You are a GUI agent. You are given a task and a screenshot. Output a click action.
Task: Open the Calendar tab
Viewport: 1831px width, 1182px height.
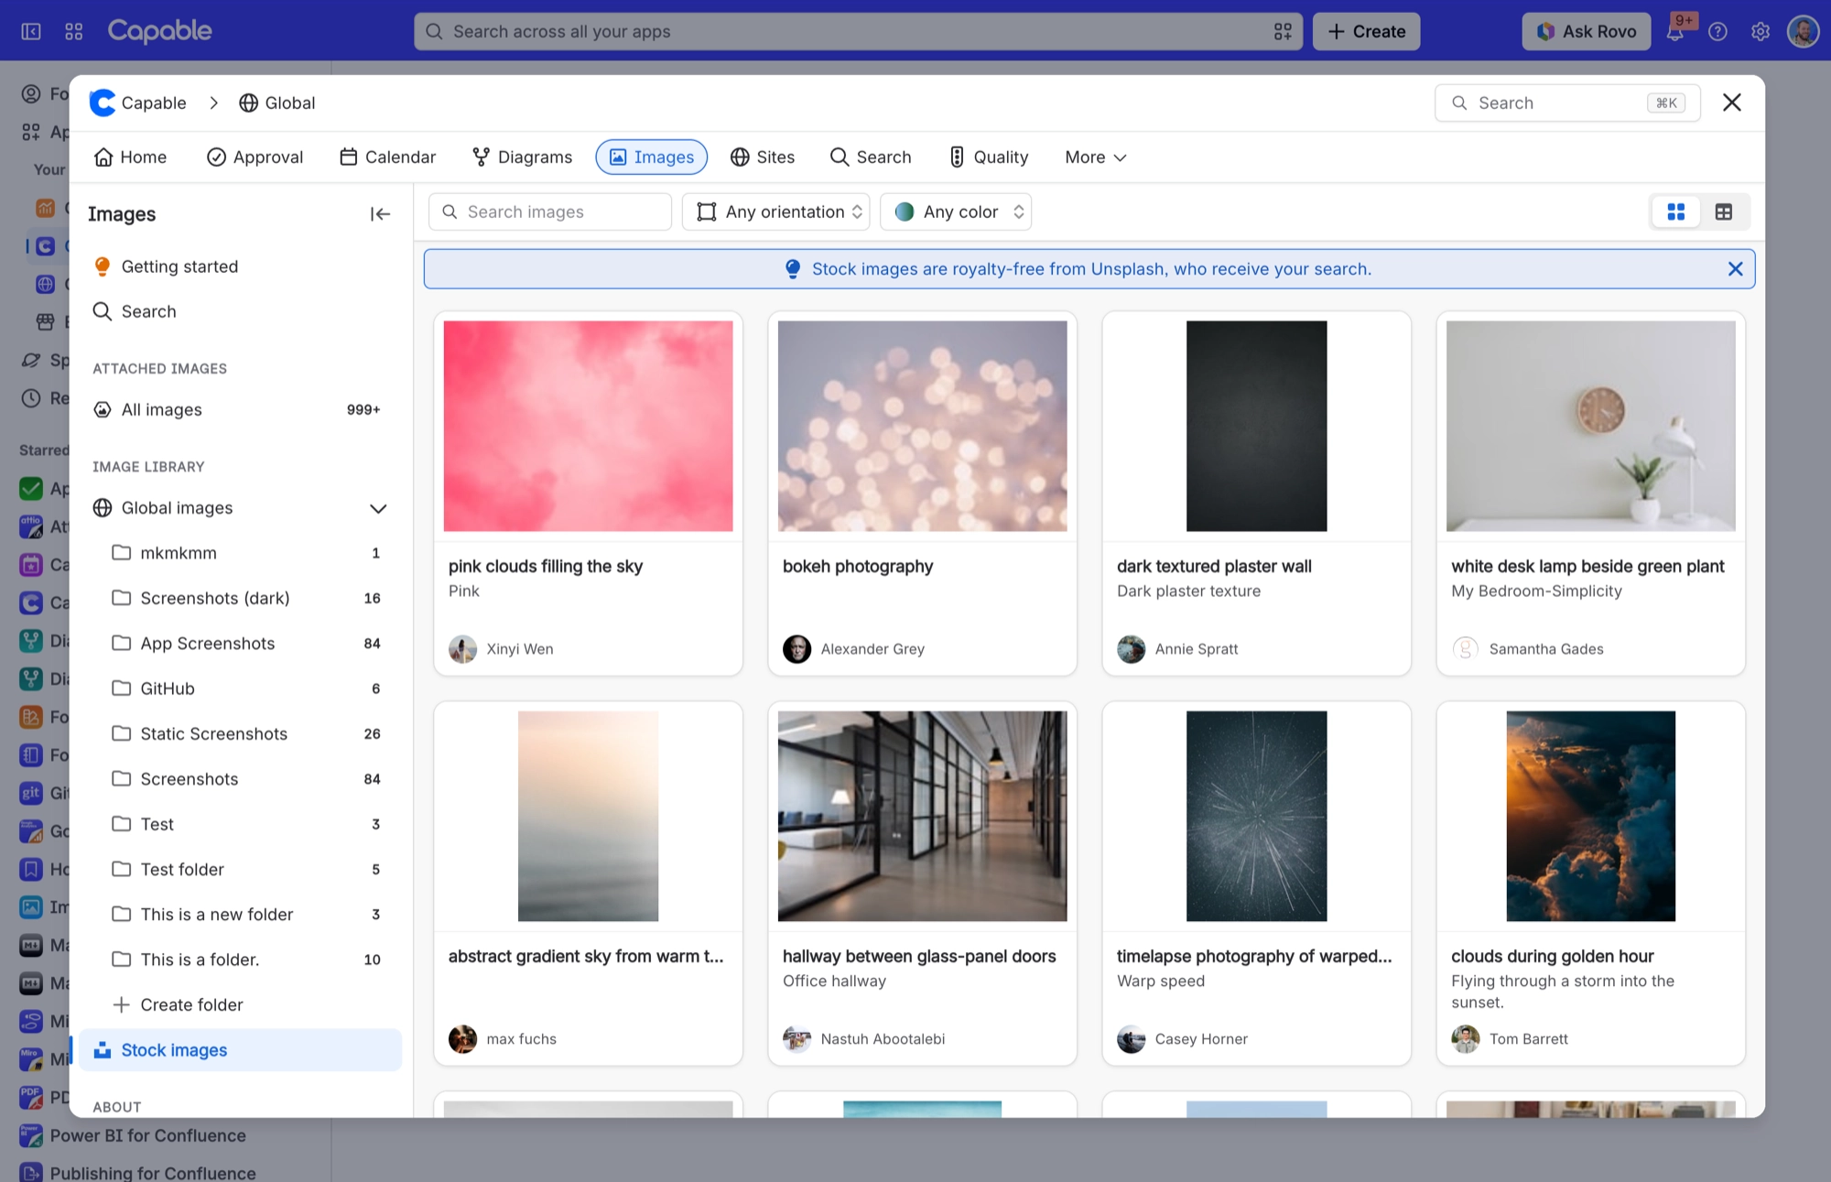(387, 157)
